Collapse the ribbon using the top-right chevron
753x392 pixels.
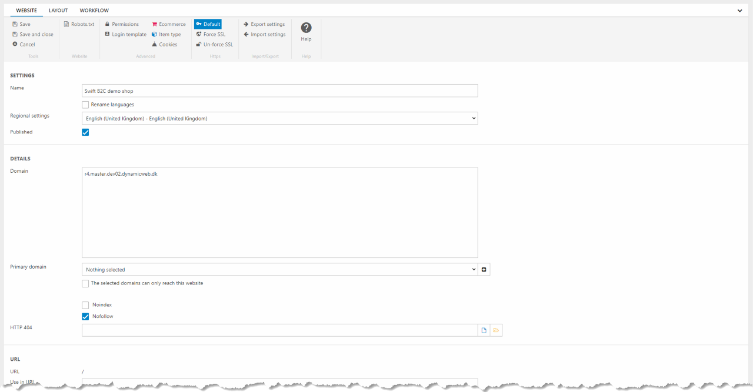(739, 11)
